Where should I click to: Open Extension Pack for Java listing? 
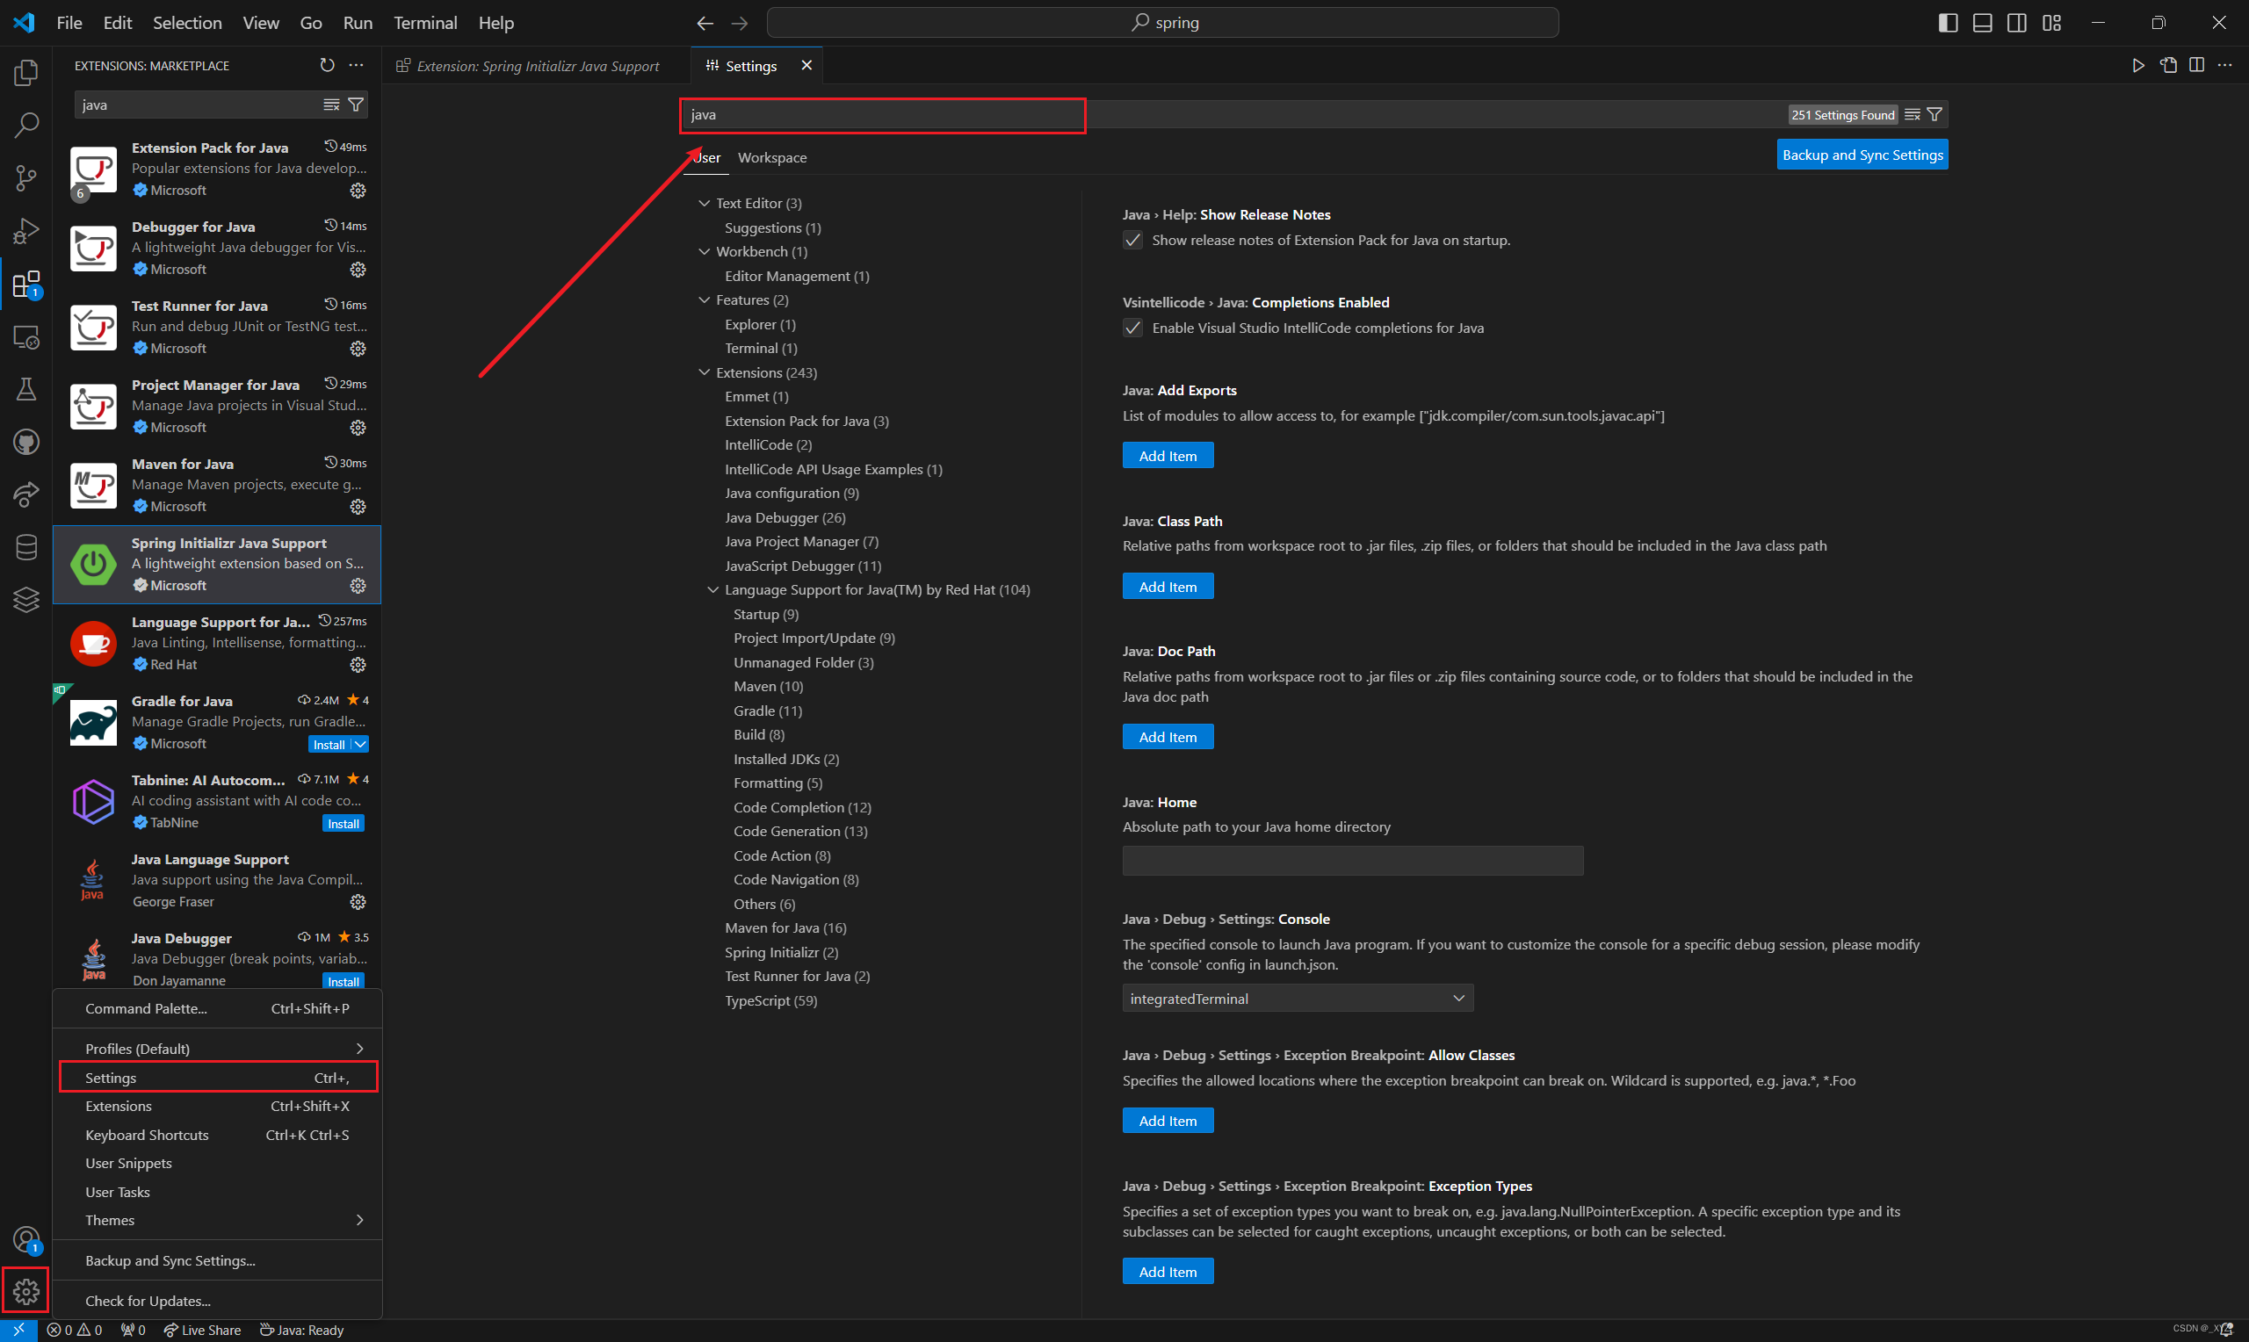pyautogui.click(x=218, y=170)
